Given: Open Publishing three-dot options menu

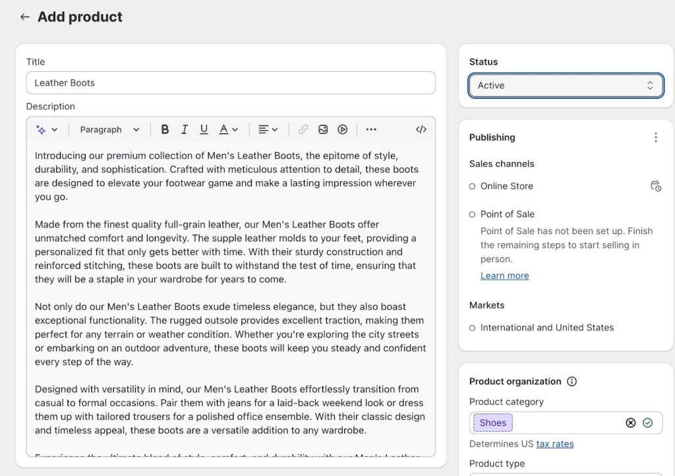Looking at the screenshot, I should click(x=655, y=137).
